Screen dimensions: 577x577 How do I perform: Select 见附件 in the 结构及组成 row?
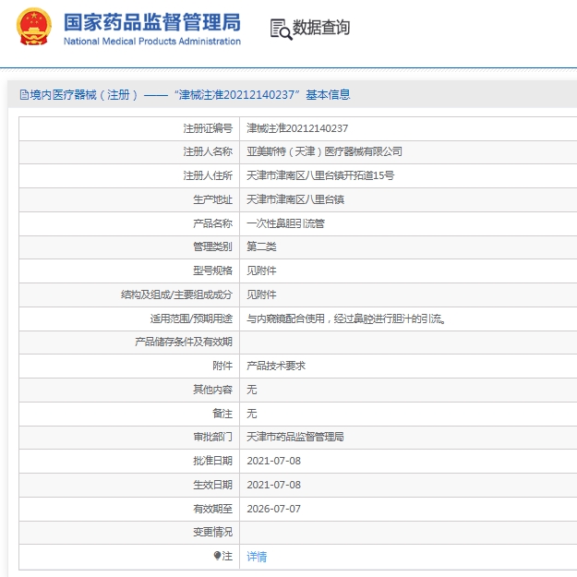tap(261, 295)
